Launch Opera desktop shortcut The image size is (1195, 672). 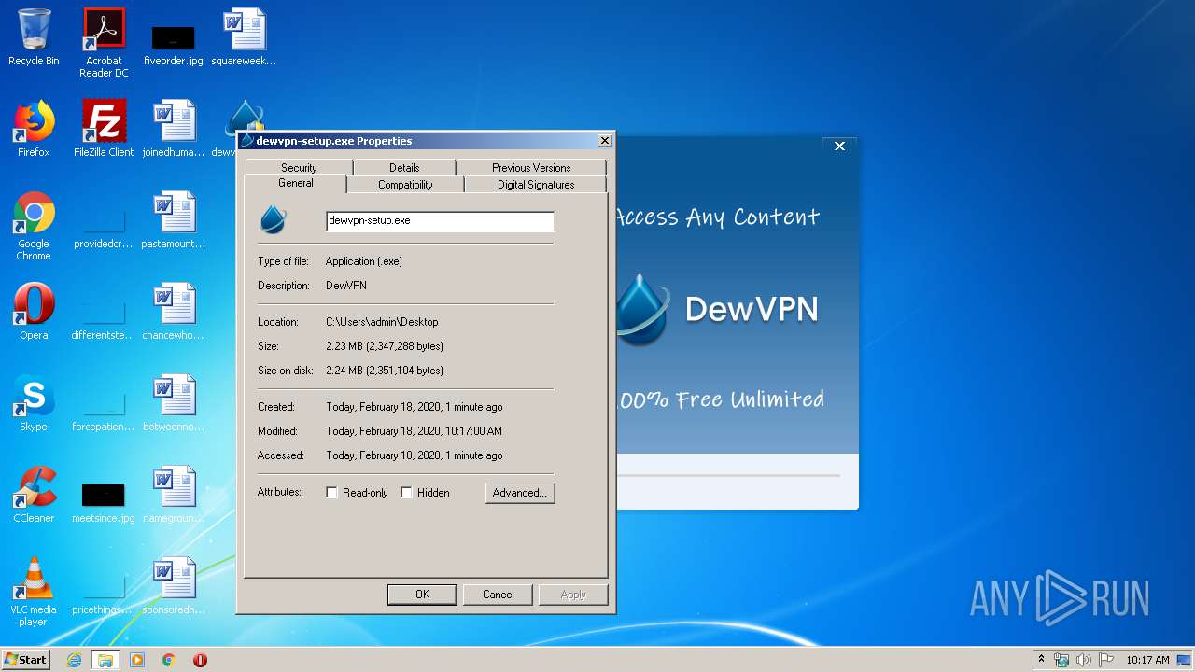34,312
